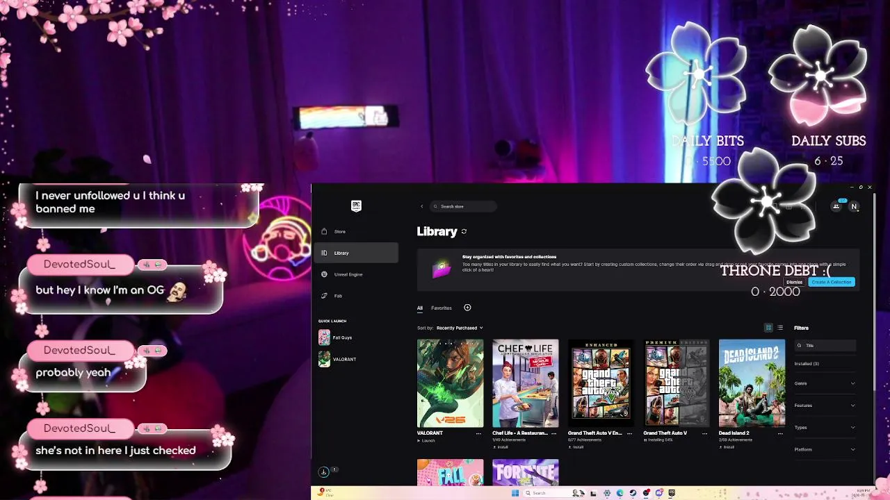Screen dimensions: 890x500
Task: Open three-dot menu for Grand Theft Auto V
Action: (705, 433)
